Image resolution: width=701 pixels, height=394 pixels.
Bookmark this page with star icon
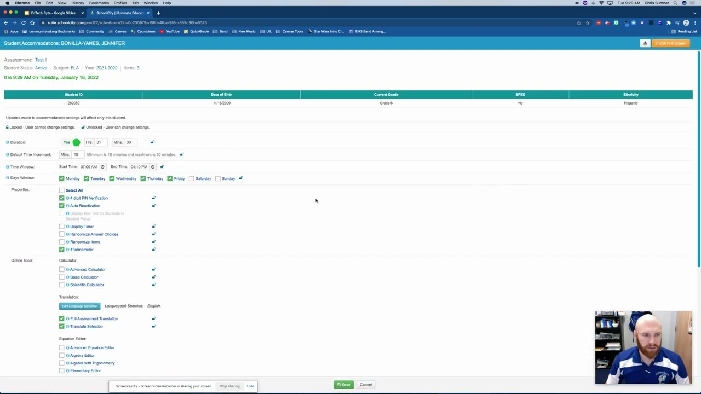588,22
